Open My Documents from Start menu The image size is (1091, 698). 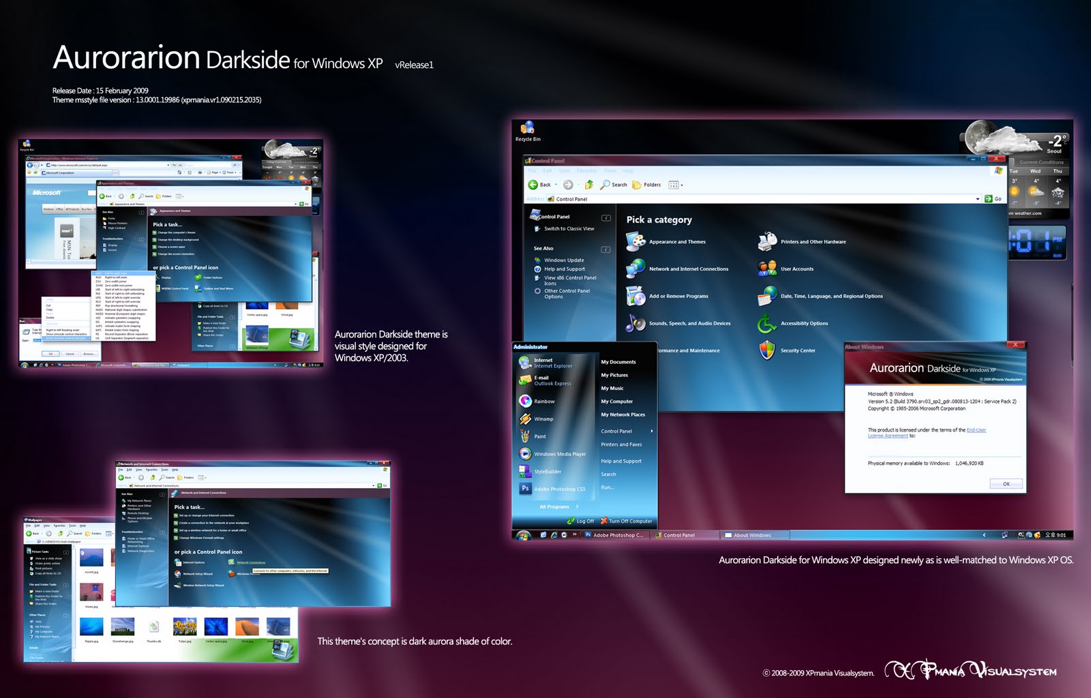point(618,362)
